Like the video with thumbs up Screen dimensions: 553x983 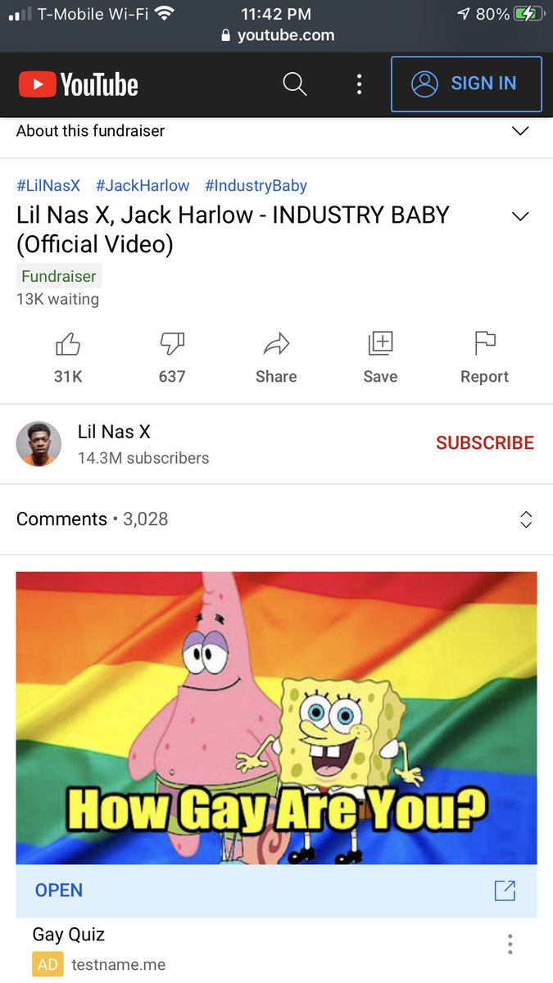(x=68, y=357)
